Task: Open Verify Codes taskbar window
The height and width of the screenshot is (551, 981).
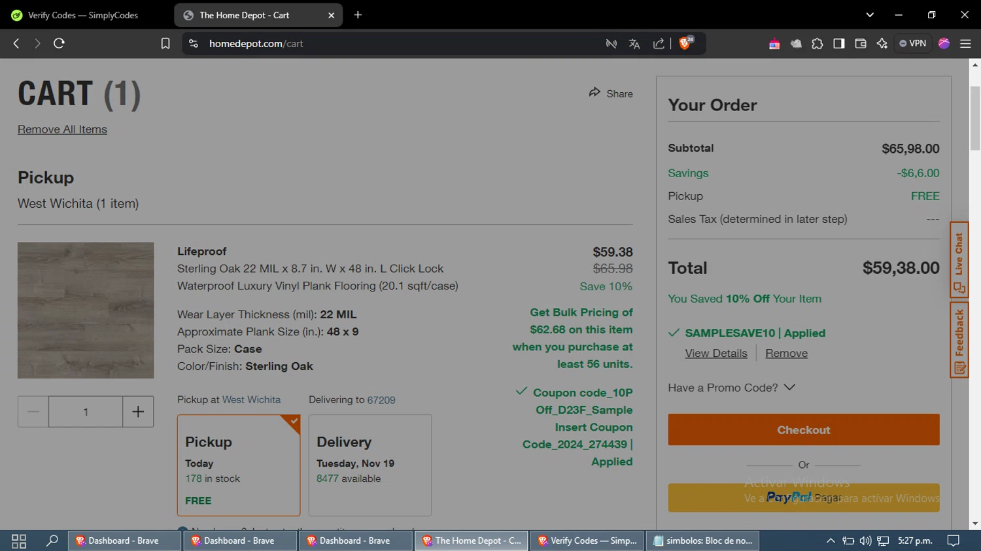Action: [587, 541]
